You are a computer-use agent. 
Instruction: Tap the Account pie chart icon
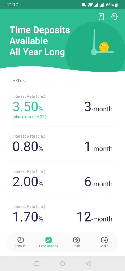pos(21,240)
